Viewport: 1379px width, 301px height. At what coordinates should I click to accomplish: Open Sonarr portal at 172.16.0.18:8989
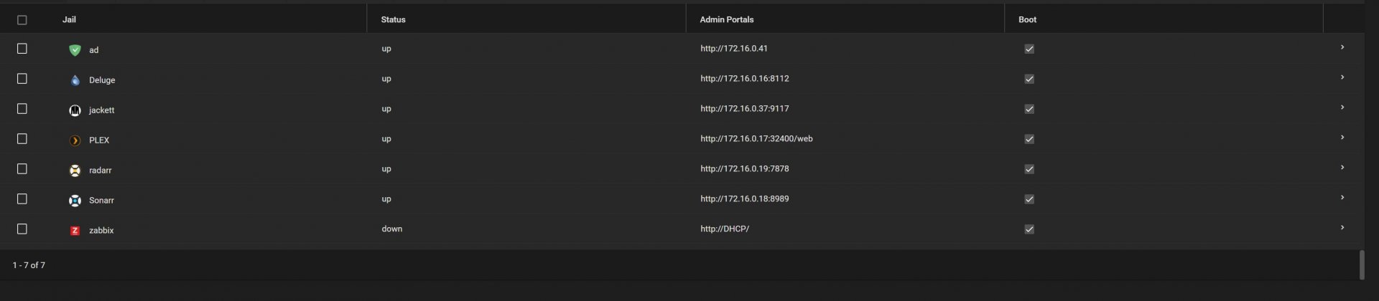coord(744,199)
